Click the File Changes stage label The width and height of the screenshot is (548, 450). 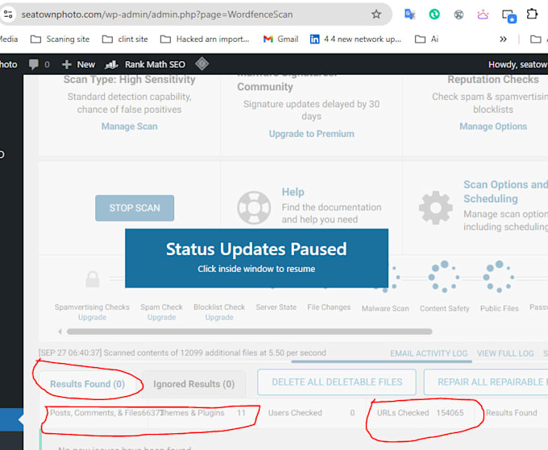(x=329, y=308)
